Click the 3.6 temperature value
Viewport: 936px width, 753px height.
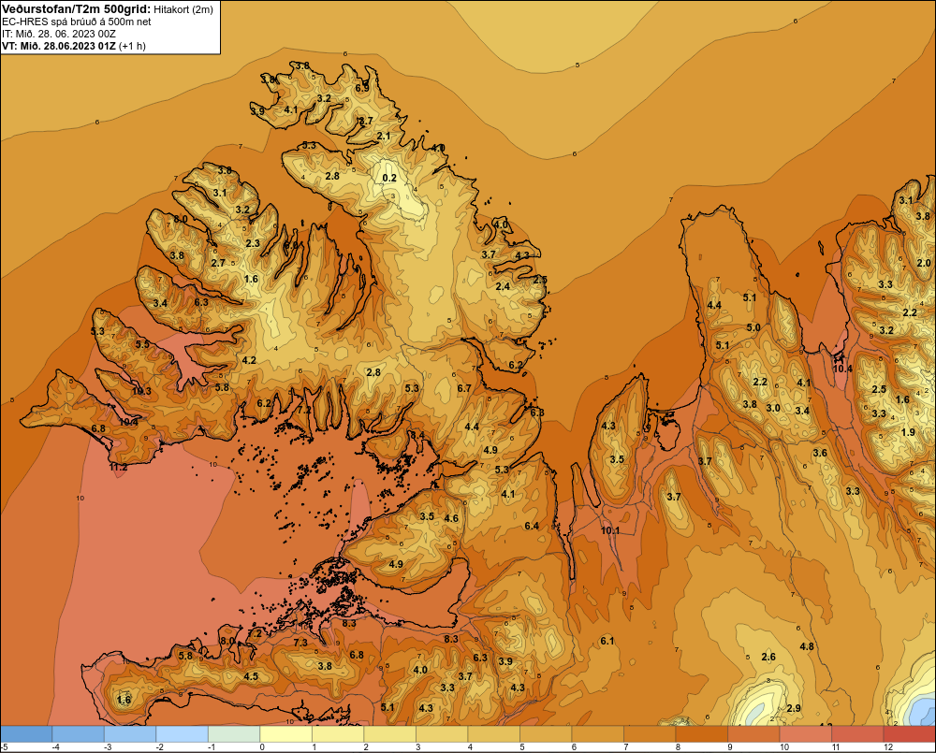click(x=820, y=453)
